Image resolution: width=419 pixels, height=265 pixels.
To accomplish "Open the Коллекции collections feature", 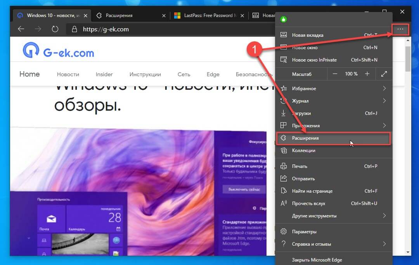I will [305, 150].
